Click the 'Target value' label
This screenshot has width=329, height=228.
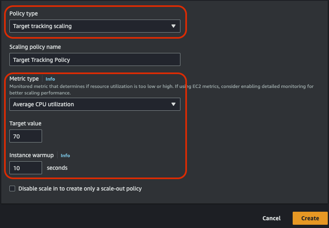click(x=25, y=123)
